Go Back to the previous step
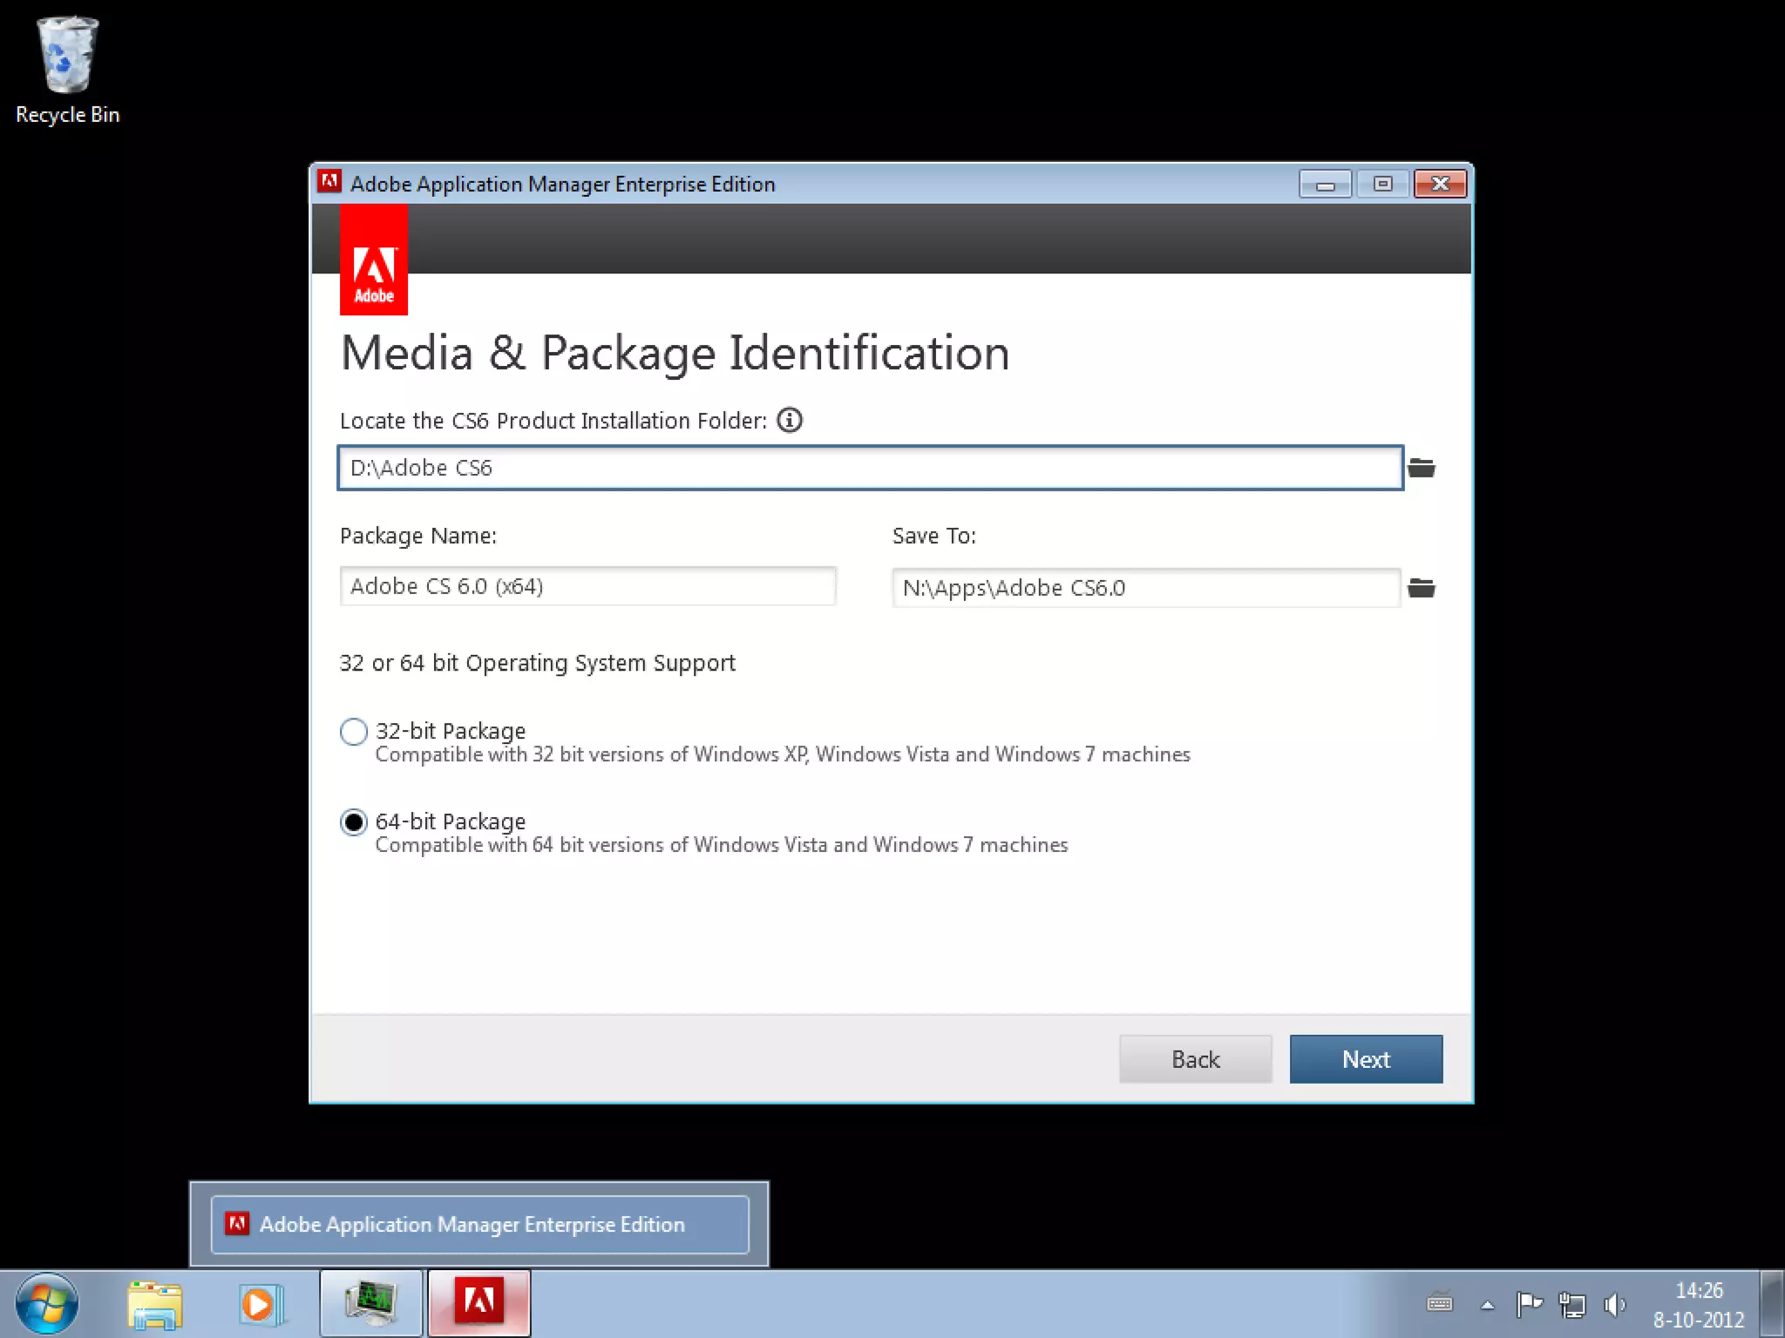This screenshot has height=1338, width=1785. tap(1195, 1059)
